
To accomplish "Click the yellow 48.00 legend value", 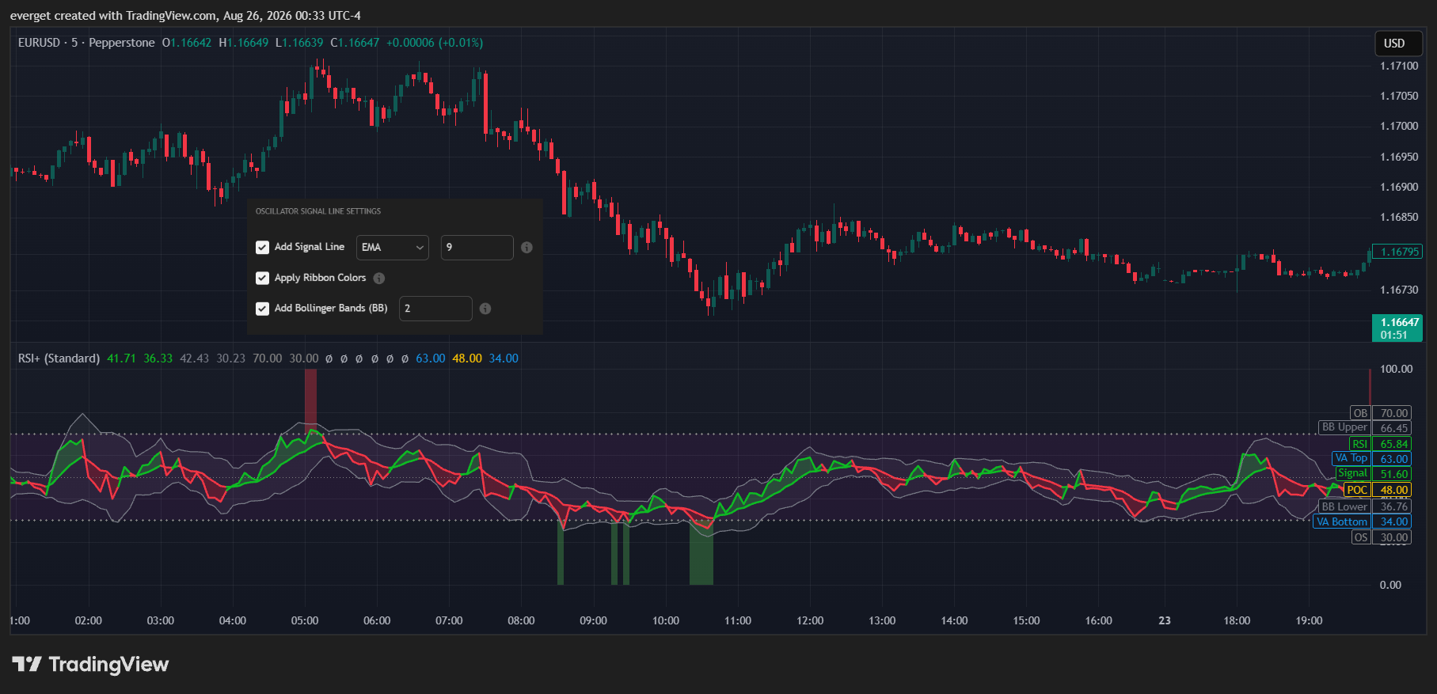I will [x=467, y=358].
